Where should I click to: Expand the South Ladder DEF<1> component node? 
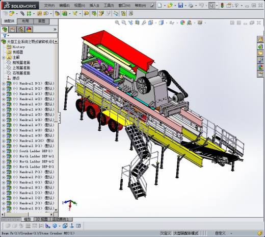(4, 151)
